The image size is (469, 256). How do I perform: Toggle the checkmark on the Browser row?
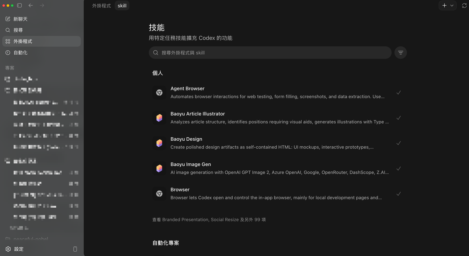click(x=399, y=194)
